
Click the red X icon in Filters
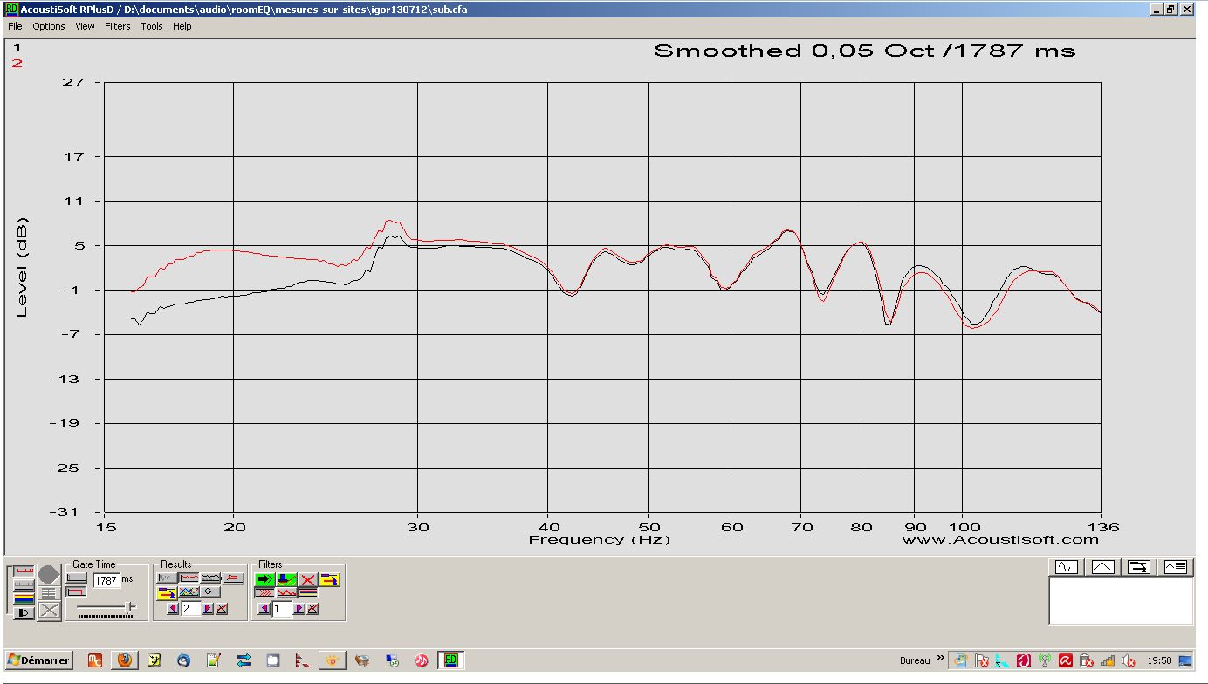[x=307, y=579]
